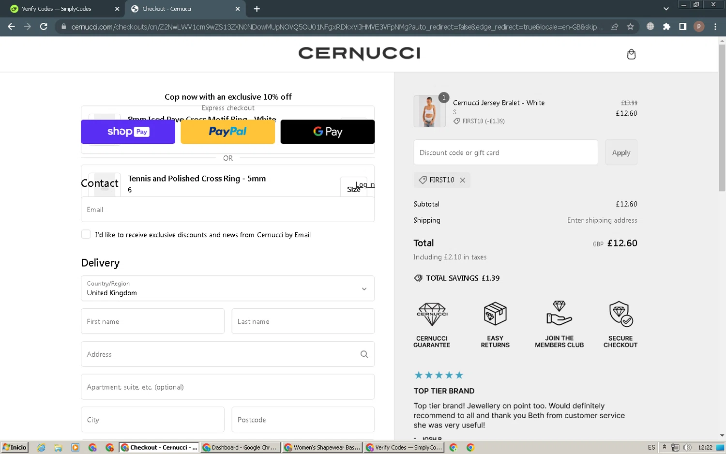Click the browser address bar URL
726x454 pixels.
pyautogui.click(x=336, y=27)
